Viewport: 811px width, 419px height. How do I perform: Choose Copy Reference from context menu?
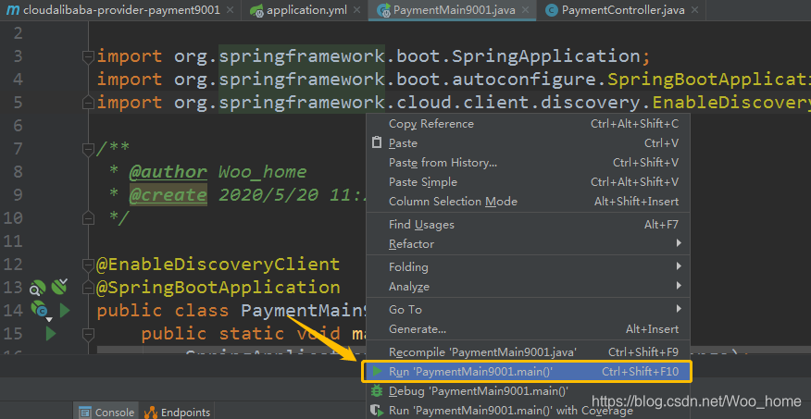(x=528, y=124)
